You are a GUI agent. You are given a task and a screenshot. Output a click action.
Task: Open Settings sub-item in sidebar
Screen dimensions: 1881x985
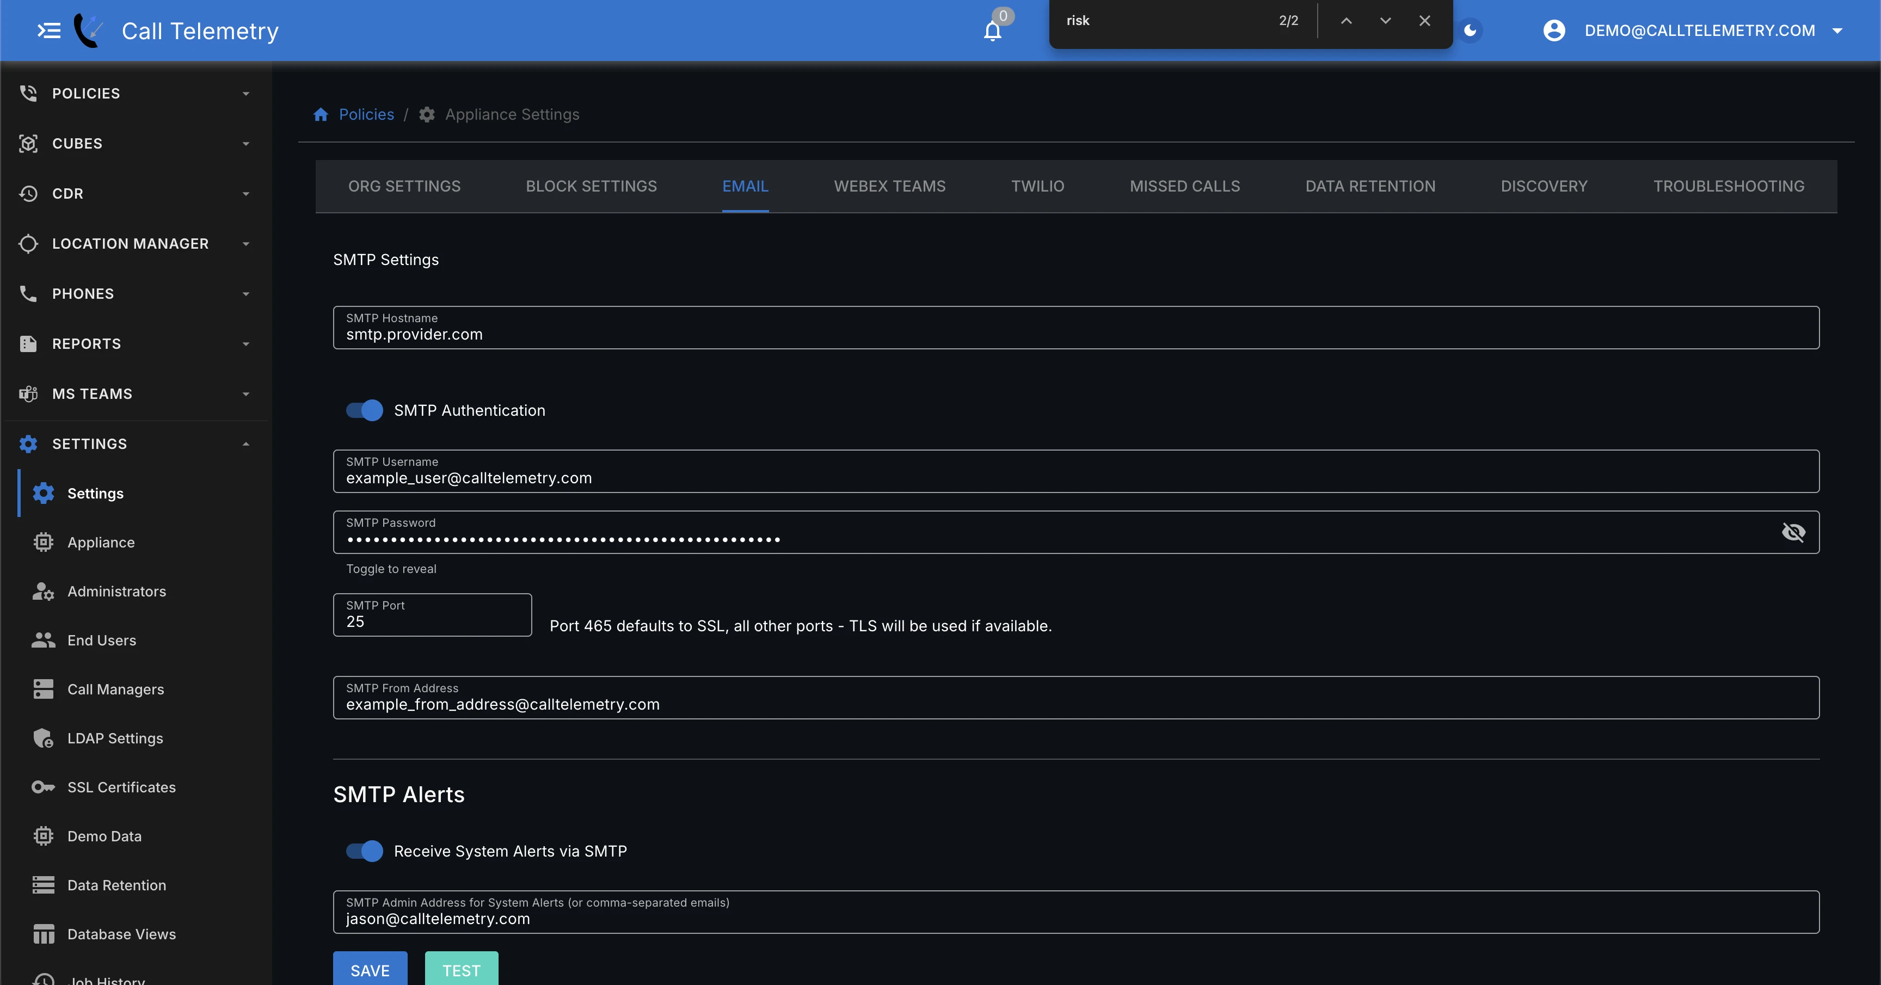[x=143, y=494]
